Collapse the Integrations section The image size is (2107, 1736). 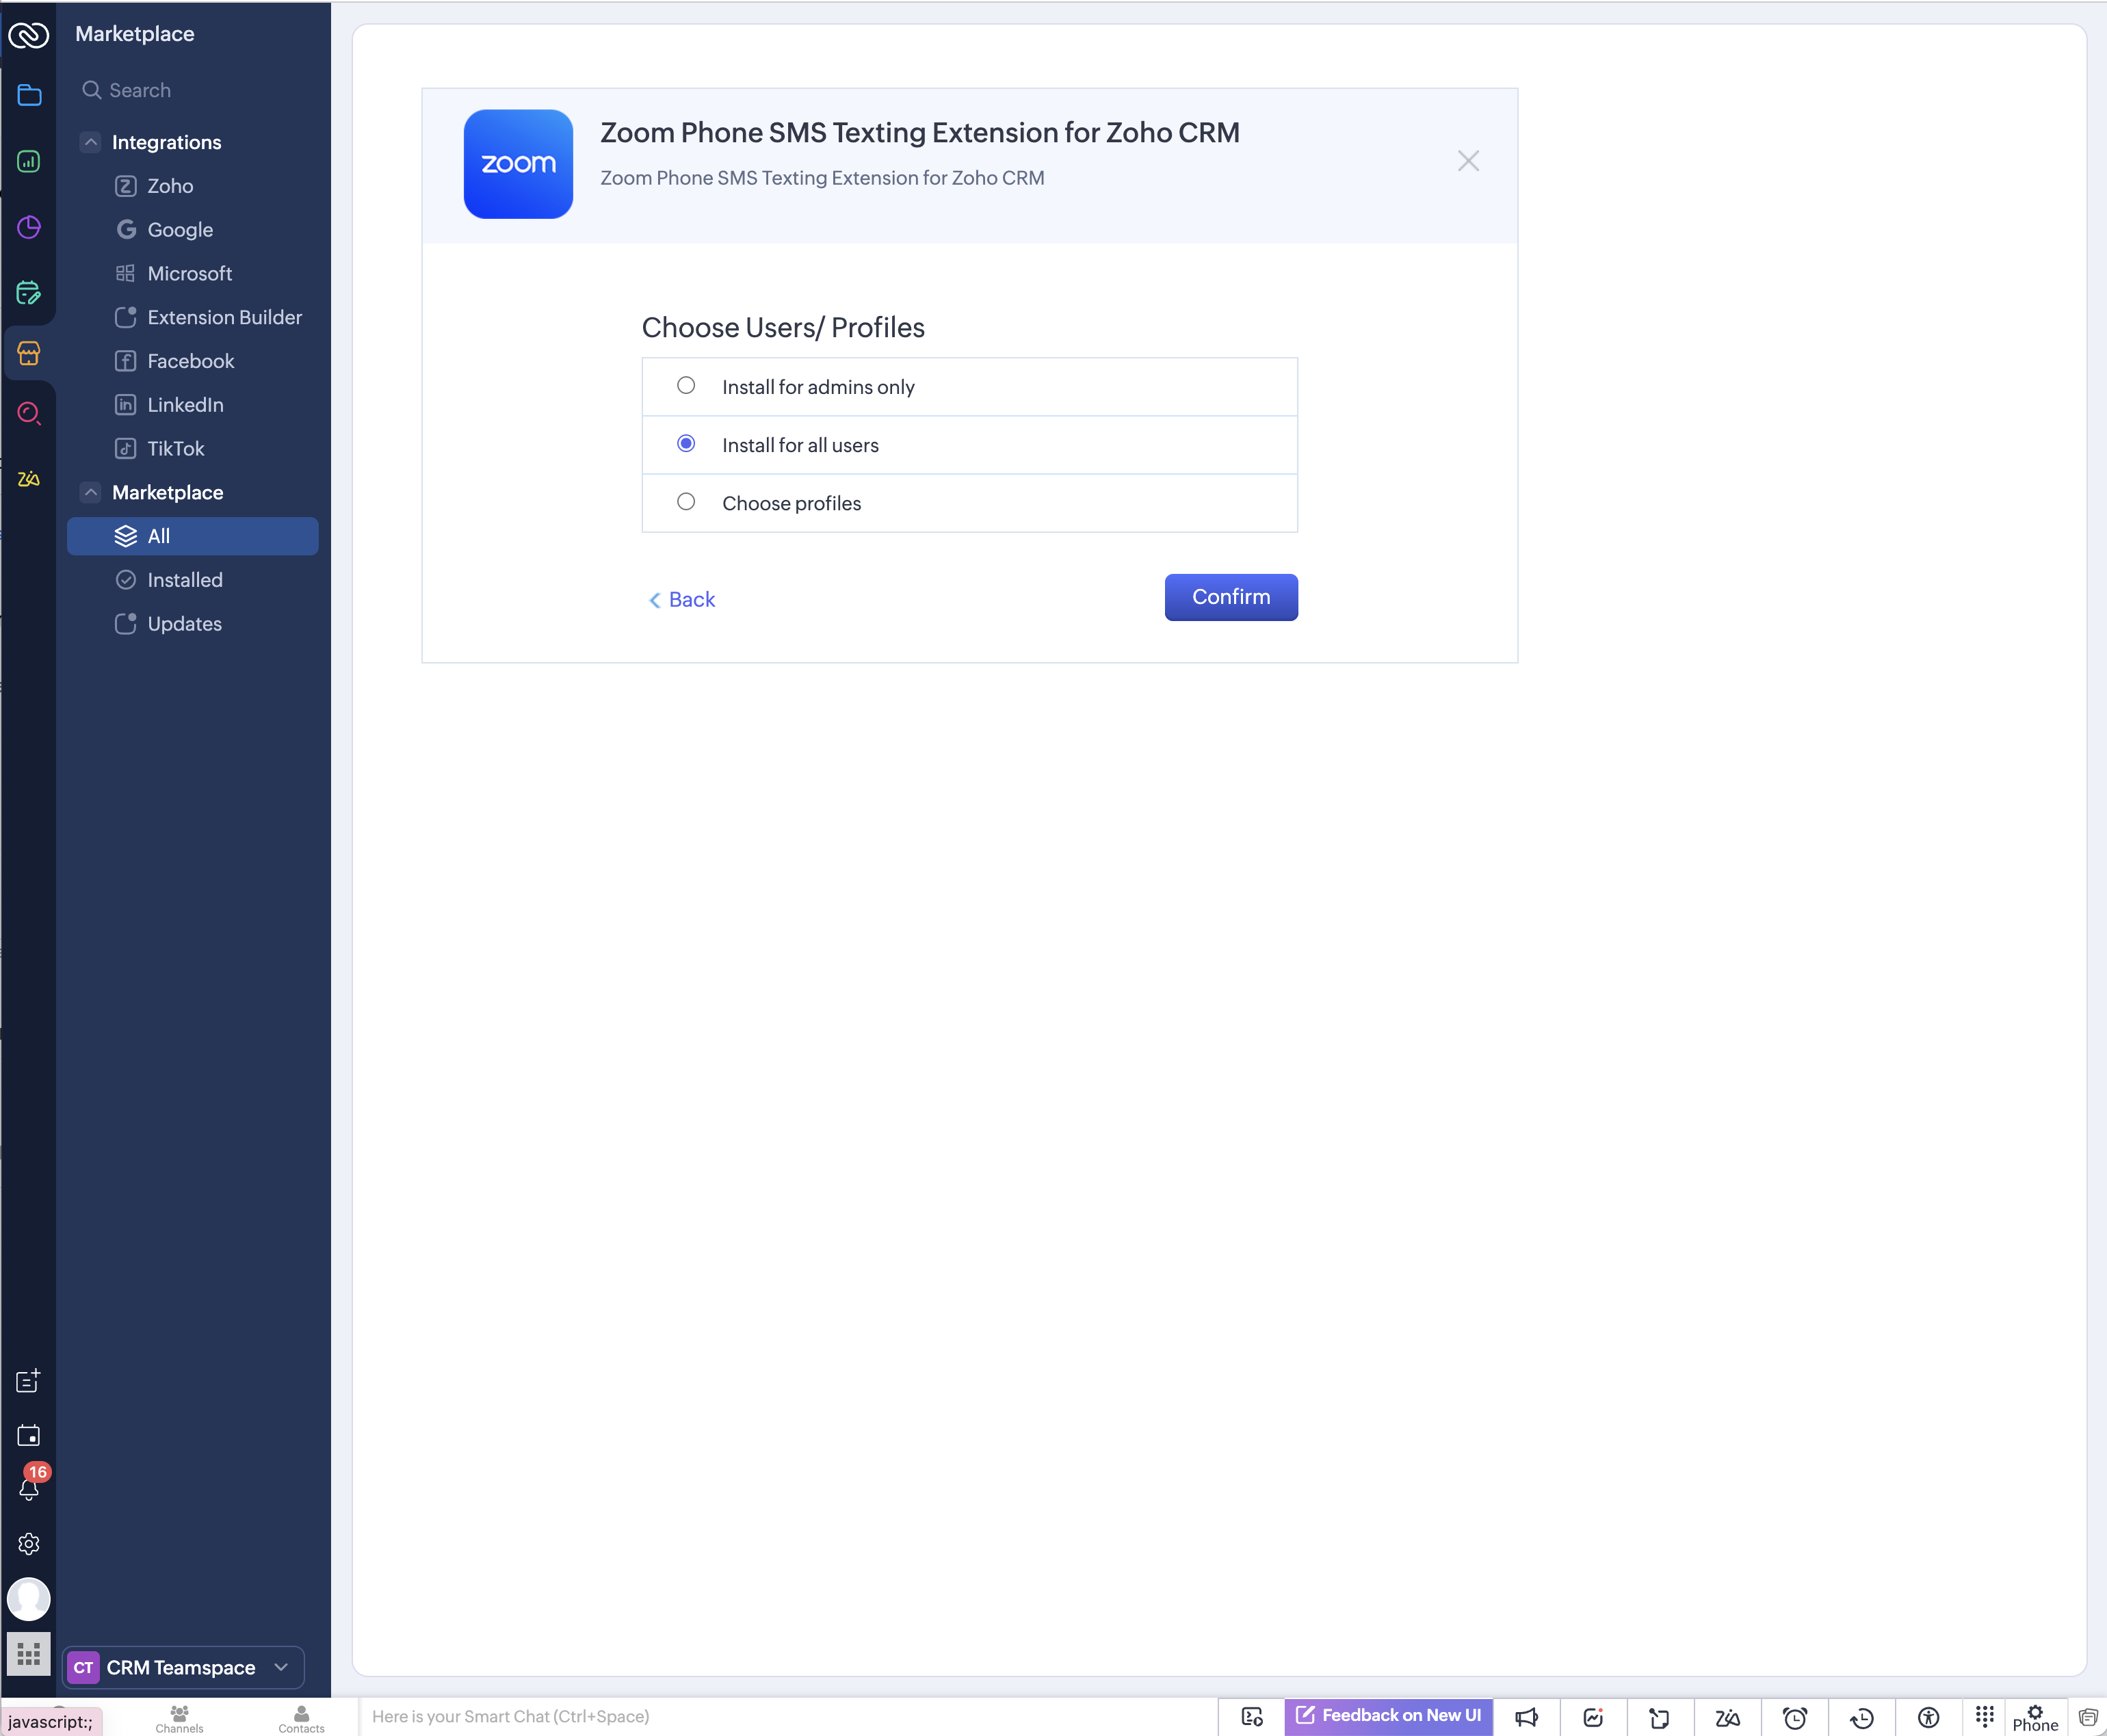pos(91,142)
